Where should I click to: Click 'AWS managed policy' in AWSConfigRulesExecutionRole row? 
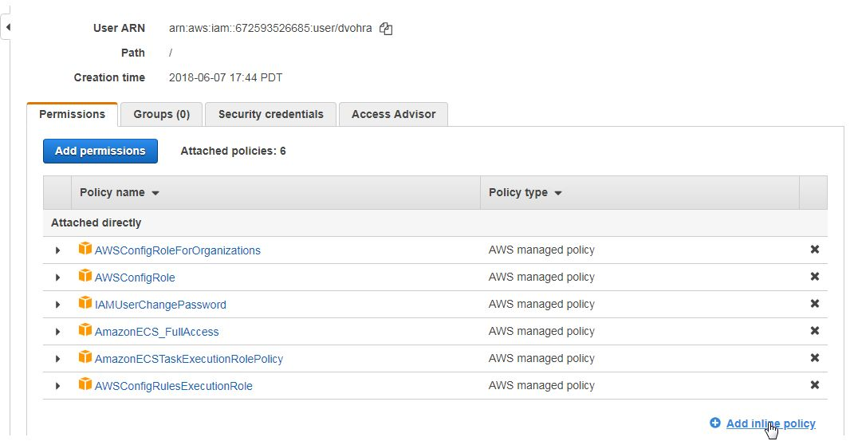(x=541, y=386)
